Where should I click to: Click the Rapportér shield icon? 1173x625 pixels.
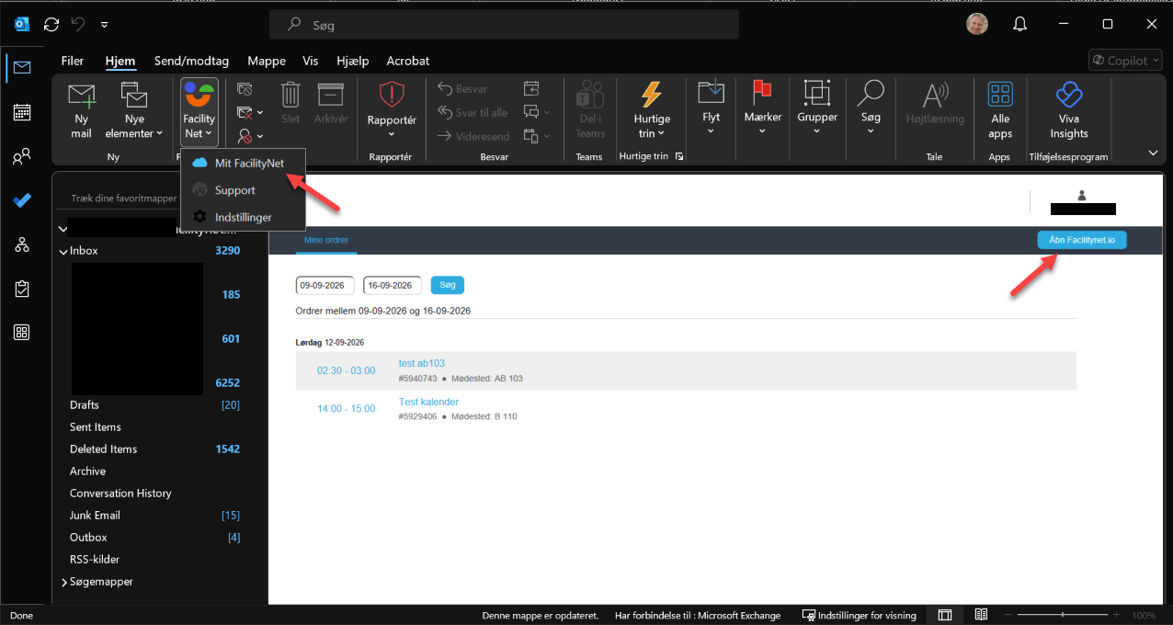(x=392, y=95)
